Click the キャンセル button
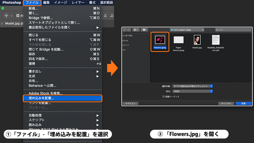254x143 pixels. tap(226, 104)
